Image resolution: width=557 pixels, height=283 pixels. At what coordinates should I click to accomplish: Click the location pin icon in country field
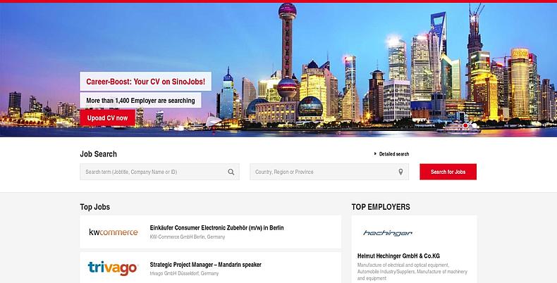click(x=400, y=172)
